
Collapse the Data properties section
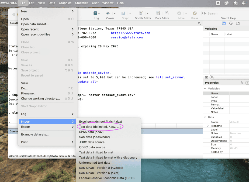coord(205,117)
